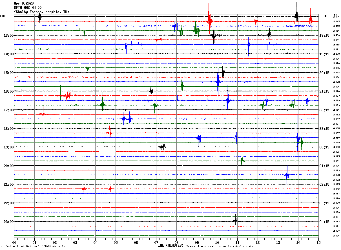Click minute 05 on the time axis
Screen dimensions: 341x250
116,242
